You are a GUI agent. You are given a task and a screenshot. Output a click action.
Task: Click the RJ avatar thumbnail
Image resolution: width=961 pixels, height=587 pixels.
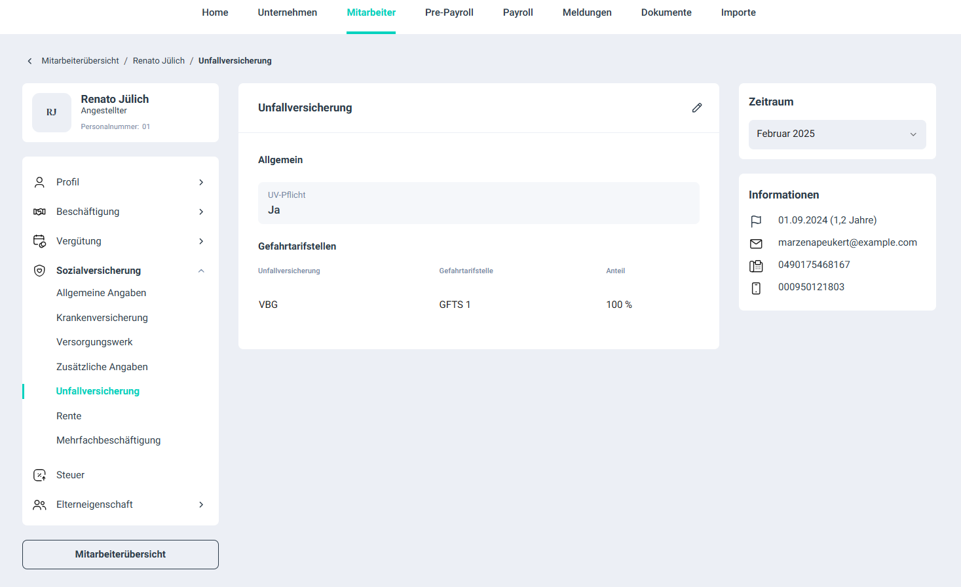(52, 113)
